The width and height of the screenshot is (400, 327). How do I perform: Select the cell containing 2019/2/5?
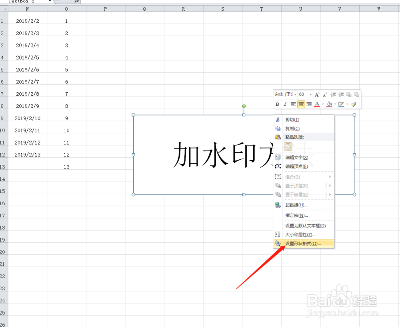pos(27,57)
